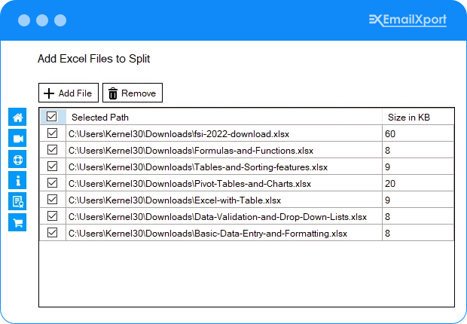Click size value 9 for Tables-and-Sorting-features
467x324 pixels.
[x=387, y=167]
